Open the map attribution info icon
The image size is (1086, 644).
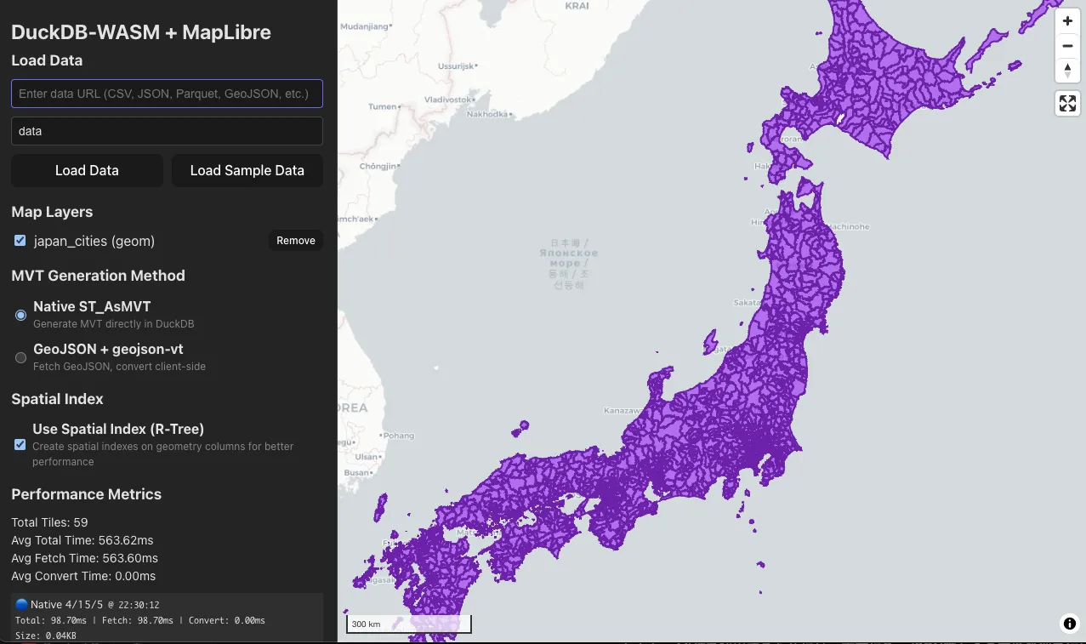pyautogui.click(x=1069, y=624)
